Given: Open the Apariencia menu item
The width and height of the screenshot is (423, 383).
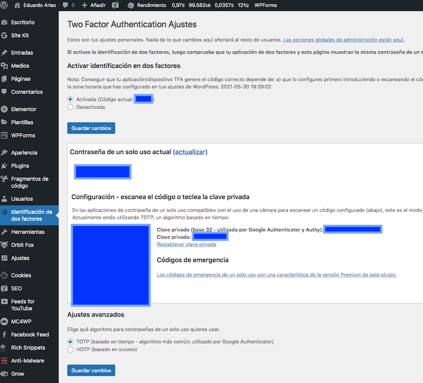Looking at the screenshot, I should [x=24, y=153].
